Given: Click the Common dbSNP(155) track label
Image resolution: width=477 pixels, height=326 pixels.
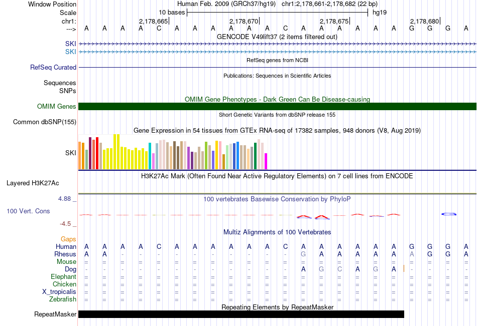Looking at the screenshot, I should 45,122.
